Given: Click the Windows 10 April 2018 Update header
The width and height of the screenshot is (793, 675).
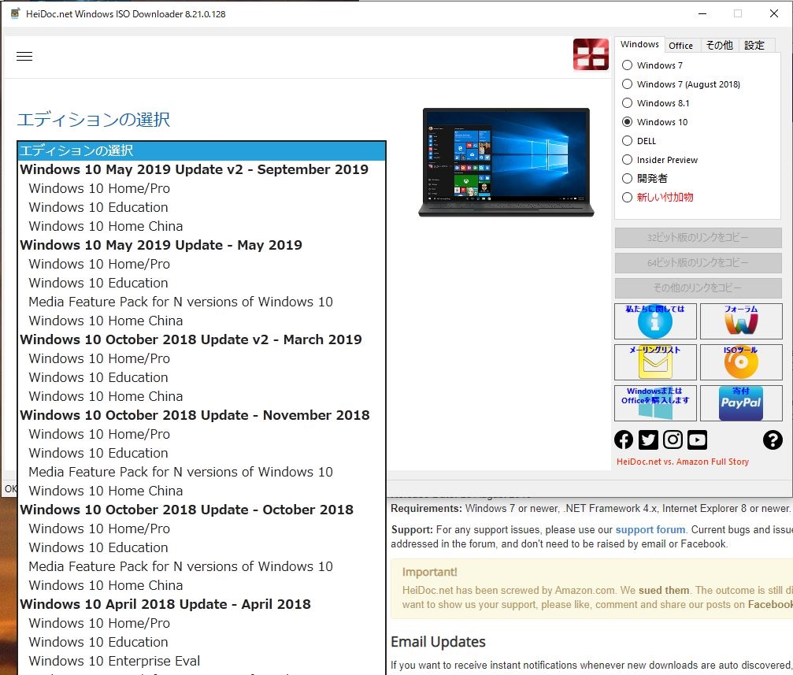Looking at the screenshot, I should point(202,604).
